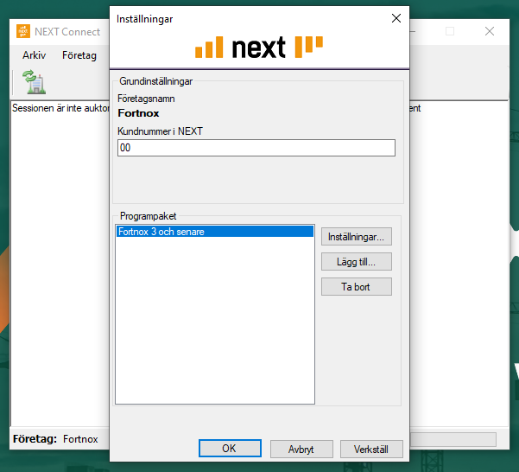Open the Arkiv menu

[34, 55]
